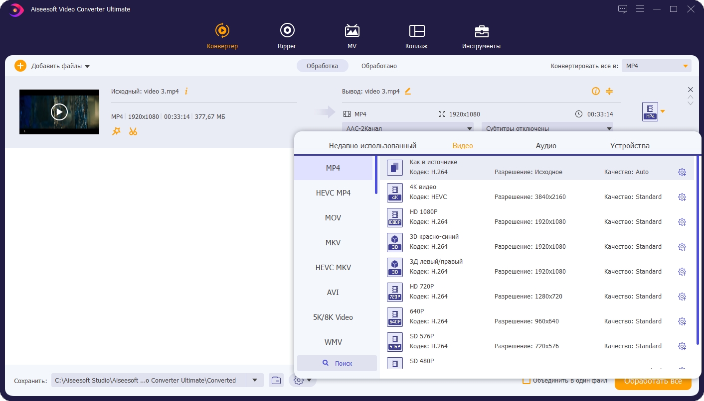The height and width of the screenshot is (401, 704).
Task: Expand Субтитры отключены dropdown
Action: tap(547, 128)
